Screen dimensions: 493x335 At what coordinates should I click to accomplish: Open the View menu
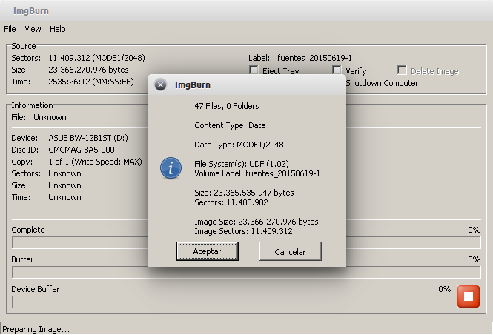click(x=33, y=29)
